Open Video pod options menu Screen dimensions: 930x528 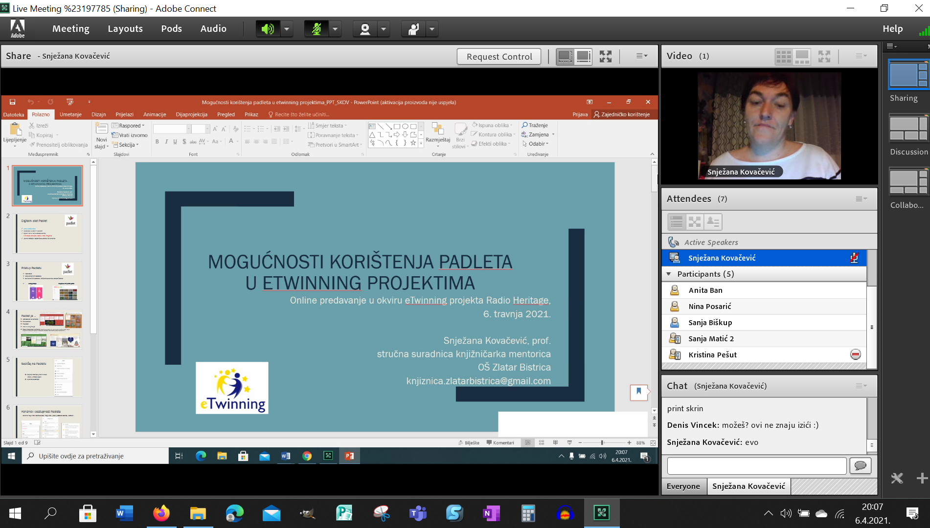[861, 56]
